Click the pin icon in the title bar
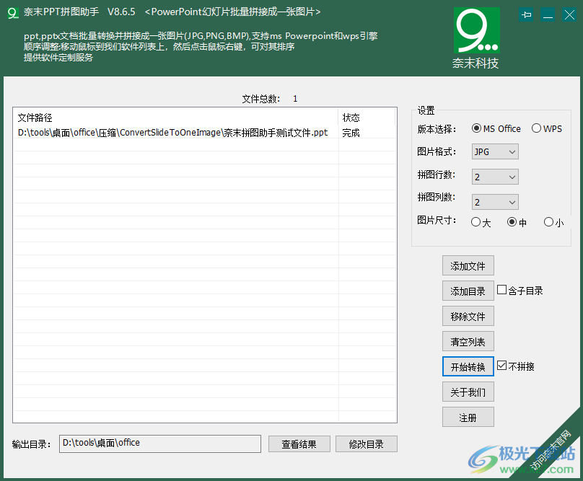The height and width of the screenshot is (481, 583). 526,14
